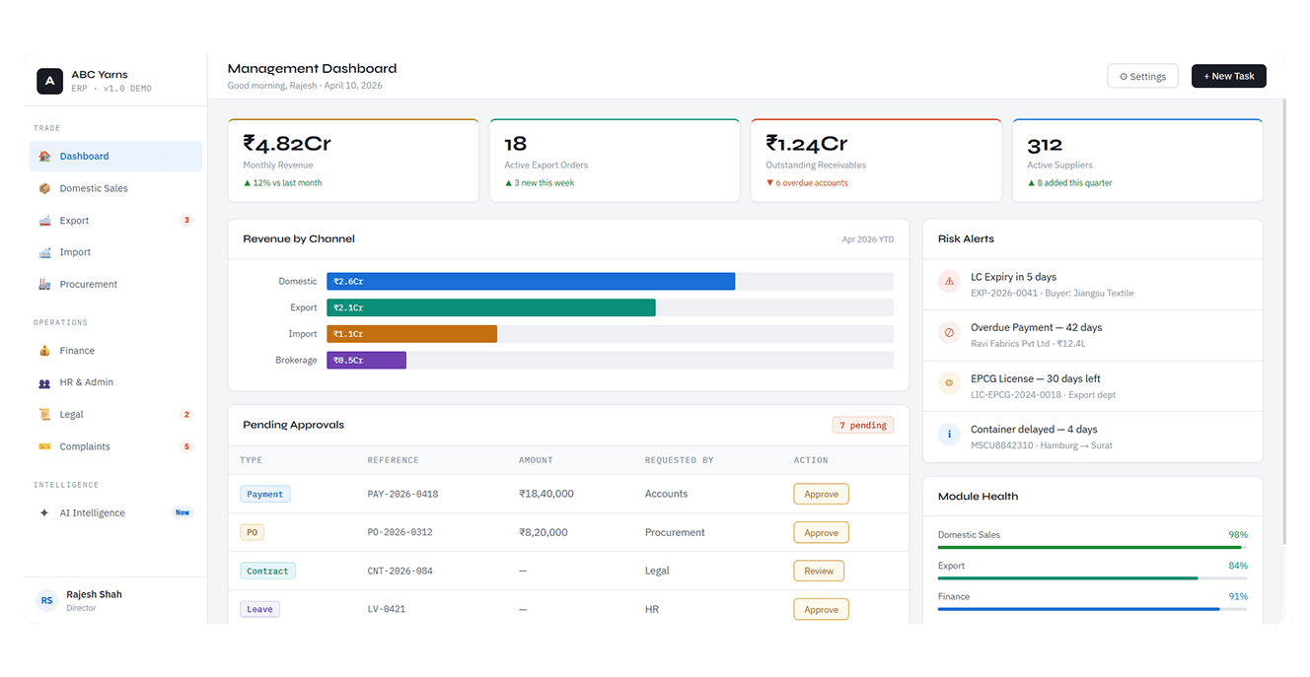
Task: Review contract CNT-2026-084
Action: (x=819, y=571)
